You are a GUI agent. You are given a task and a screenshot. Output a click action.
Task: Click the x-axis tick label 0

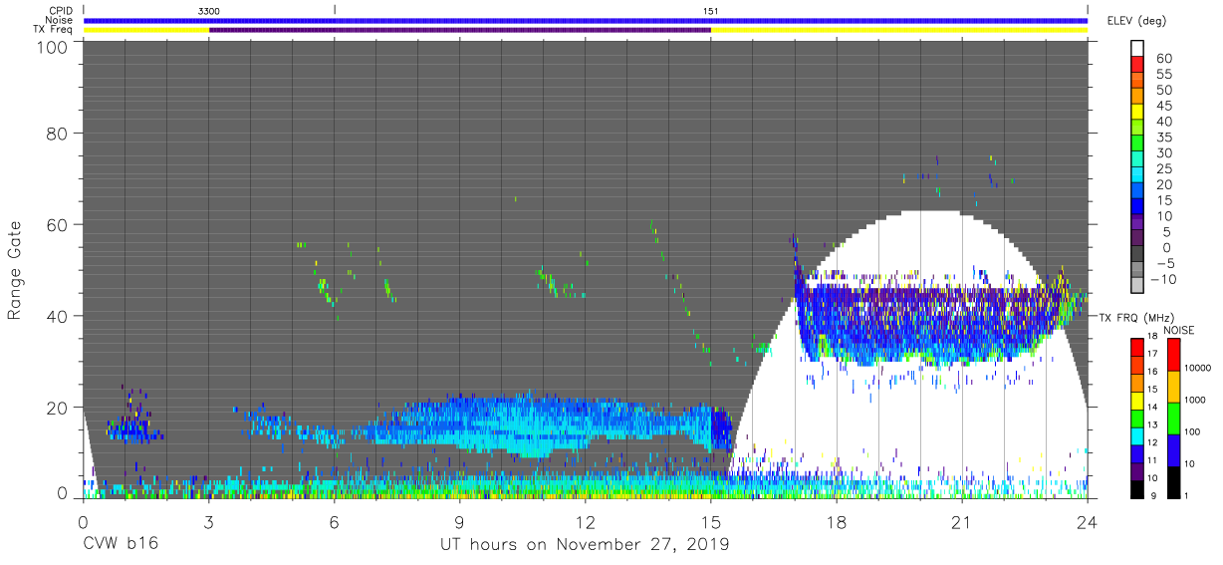[x=83, y=522]
